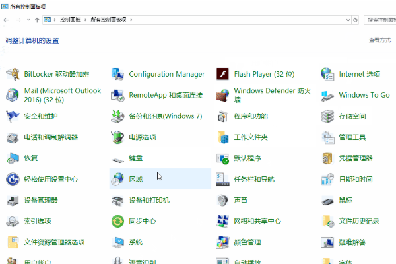This screenshot has width=396, height=264.
Task: Open the 电话和调制解调器 icon
Action: 13,137
